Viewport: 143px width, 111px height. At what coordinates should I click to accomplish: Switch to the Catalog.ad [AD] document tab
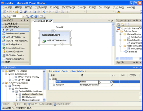[43, 21]
